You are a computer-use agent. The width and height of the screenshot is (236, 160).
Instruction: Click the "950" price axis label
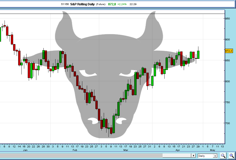tap(227, 18)
